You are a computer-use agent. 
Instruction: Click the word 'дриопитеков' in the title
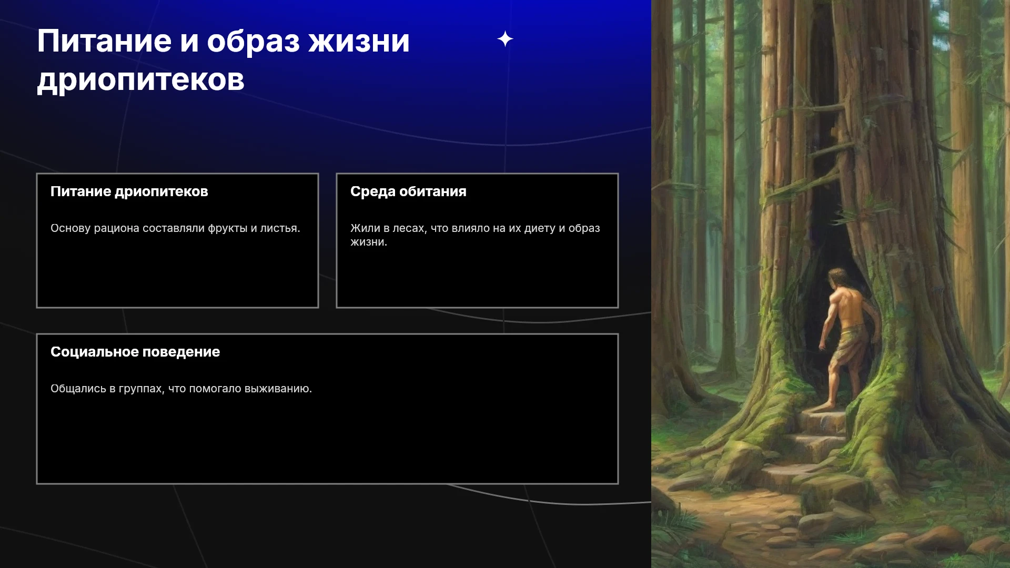[x=141, y=80]
